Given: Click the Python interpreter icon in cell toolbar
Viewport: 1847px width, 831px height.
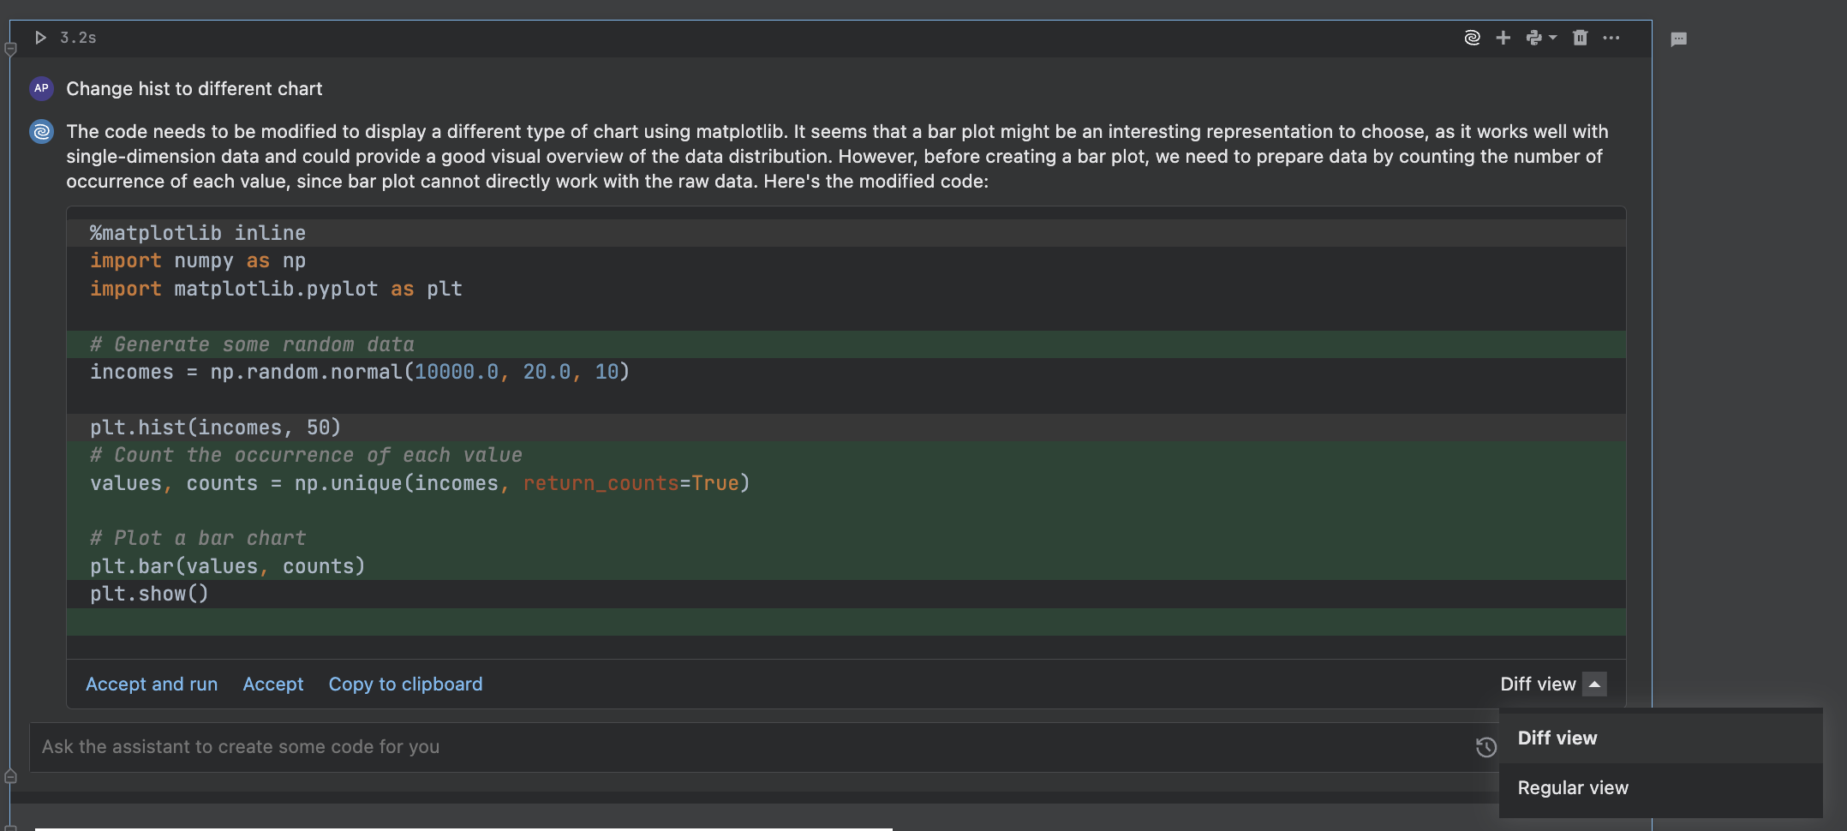Looking at the screenshot, I should pos(1534,38).
